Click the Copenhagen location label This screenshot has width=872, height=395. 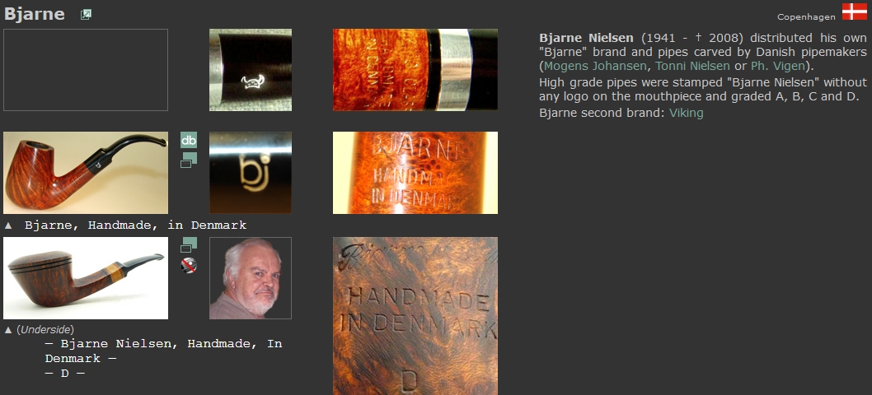click(x=806, y=16)
